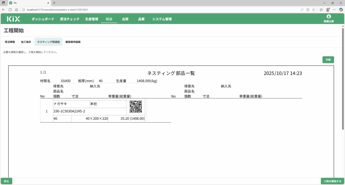Click the browser home icon
Screen dimensions: 345x185
17,9
